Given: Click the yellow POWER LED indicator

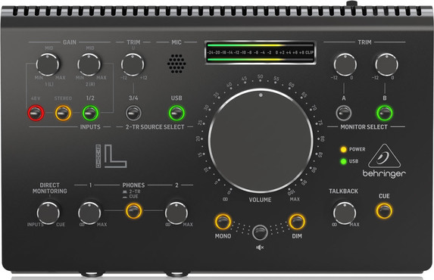Looking at the screenshot, I should 344,149.
